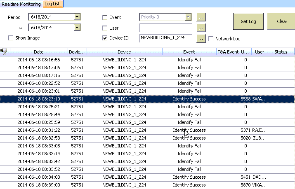Enable the Network Log checkbox
Image resolution: width=295 pixels, height=189 pixels.
pos(211,39)
